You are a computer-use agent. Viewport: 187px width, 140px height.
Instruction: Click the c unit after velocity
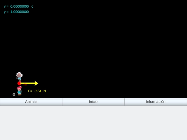pyautogui.click(x=32, y=7)
